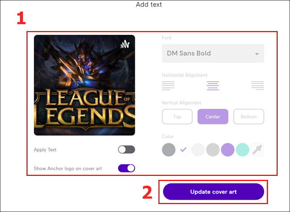The height and width of the screenshot is (212, 290).
Task: Set vertical alignment to Center
Action: coord(213,117)
